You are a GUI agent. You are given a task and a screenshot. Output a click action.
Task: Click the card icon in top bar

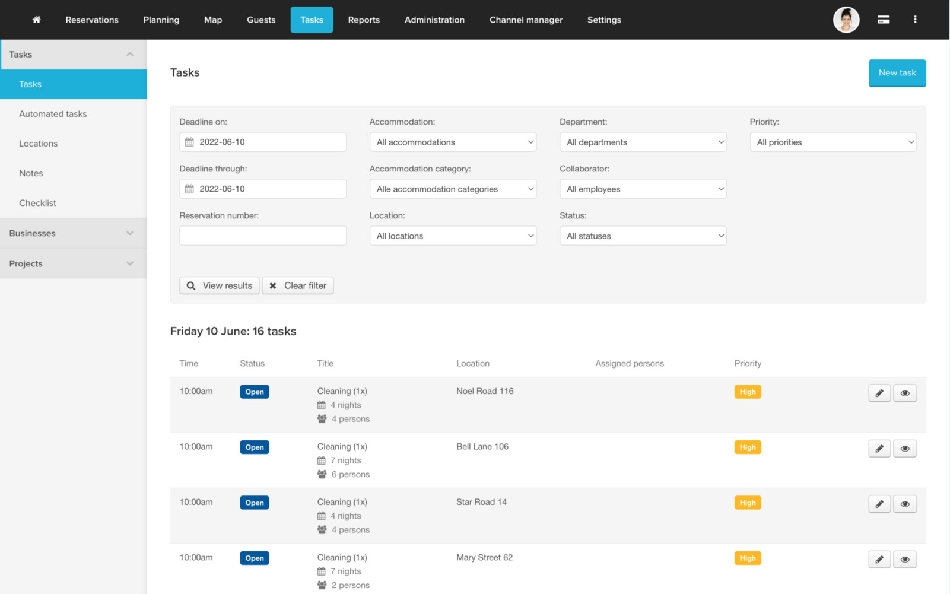click(883, 20)
